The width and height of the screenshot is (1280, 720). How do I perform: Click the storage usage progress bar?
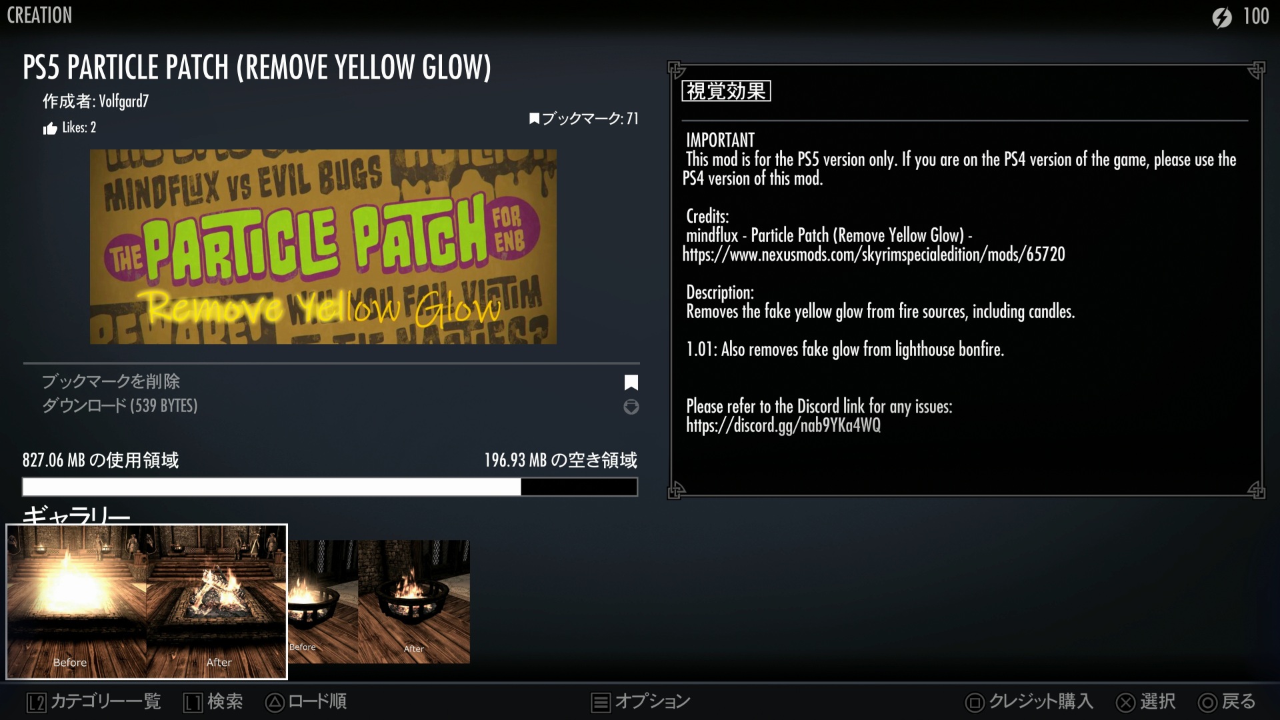click(330, 487)
